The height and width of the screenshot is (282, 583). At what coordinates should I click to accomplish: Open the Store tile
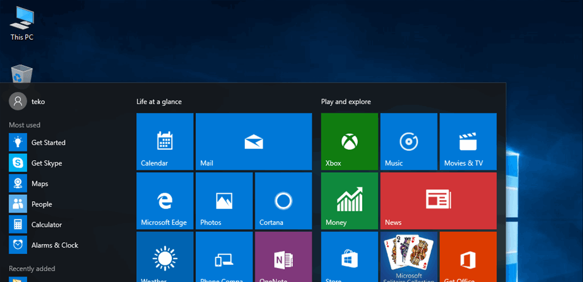[350, 257]
